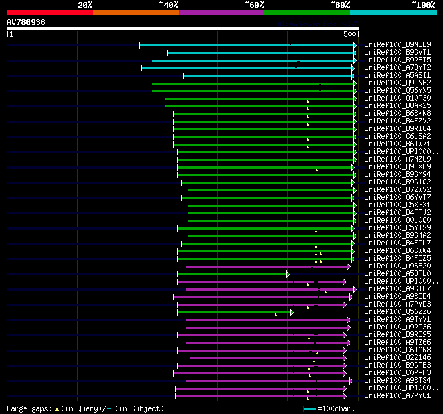Click the UniRef100_Q0J0Q0 label
The image size is (443, 414).
397,221
